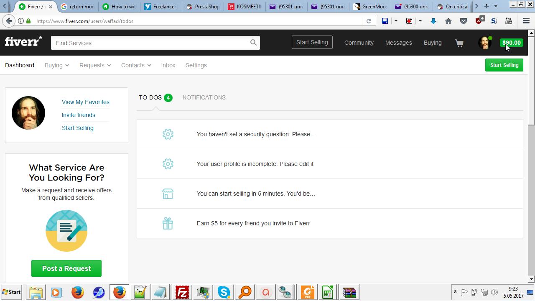This screenshot has width=535, height=301.
Task: Open Messages in the header
Action: tap(399, 43)
